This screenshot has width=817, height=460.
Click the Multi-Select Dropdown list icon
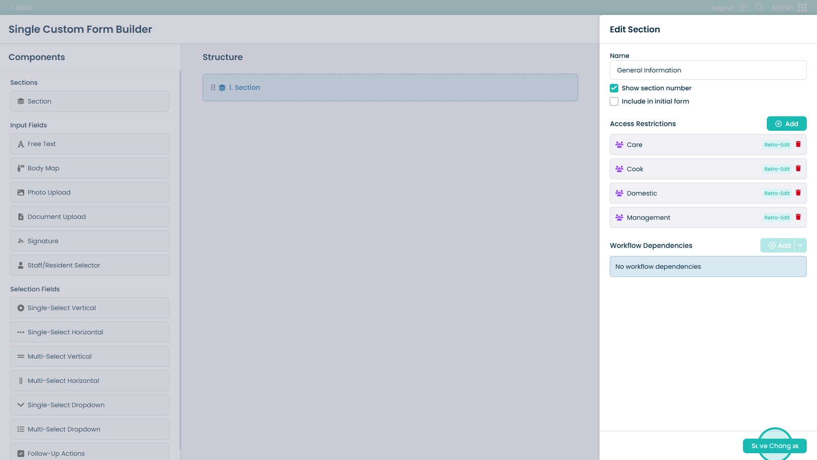click(x=21, y=429)
